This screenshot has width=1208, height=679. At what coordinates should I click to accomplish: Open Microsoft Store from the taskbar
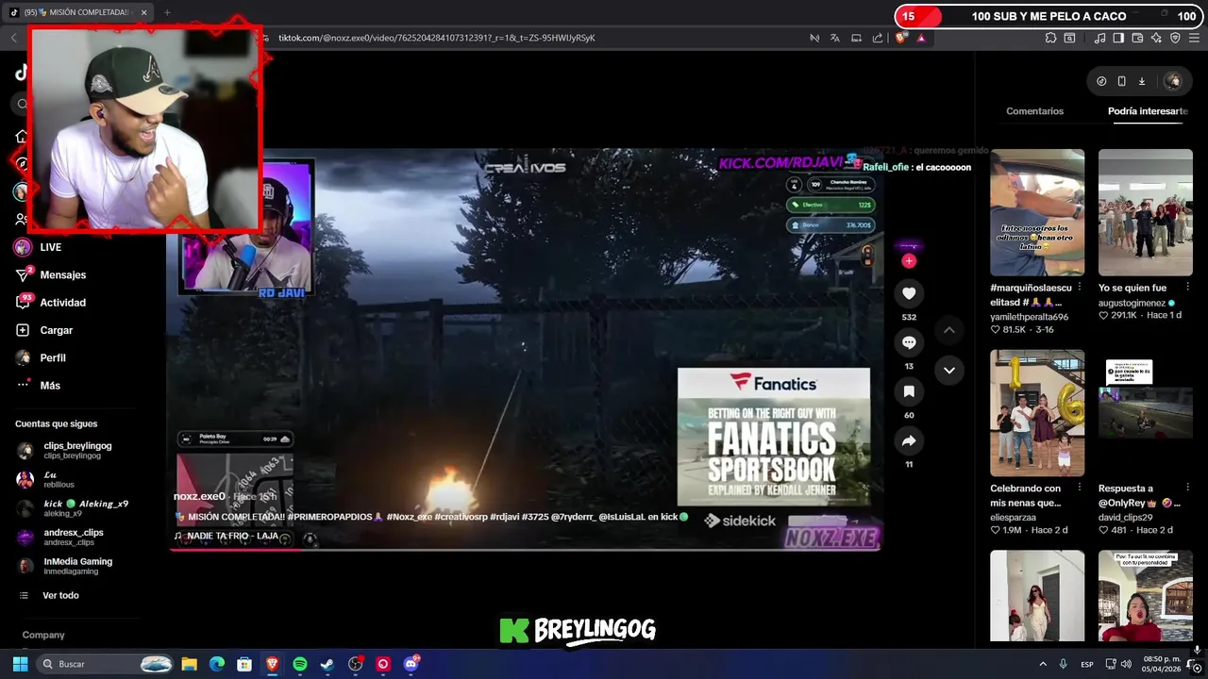tap(244, 664)
